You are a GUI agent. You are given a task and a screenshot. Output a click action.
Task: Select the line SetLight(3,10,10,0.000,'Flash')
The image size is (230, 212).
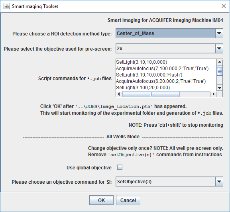point(149,75)
